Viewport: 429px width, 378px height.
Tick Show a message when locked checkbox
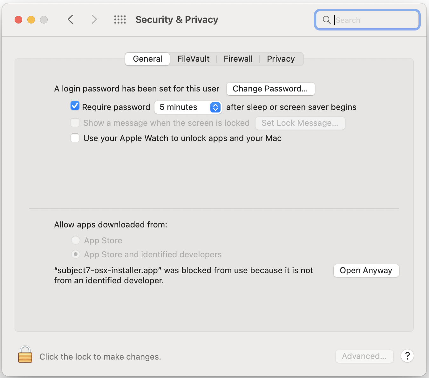(x=75, y=123)
